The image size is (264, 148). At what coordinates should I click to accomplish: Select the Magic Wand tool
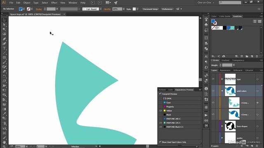[5, 29]
